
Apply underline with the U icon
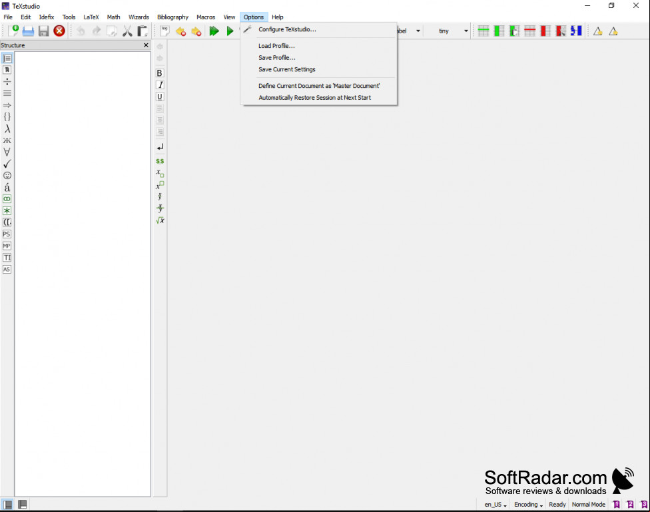point(160,97)
